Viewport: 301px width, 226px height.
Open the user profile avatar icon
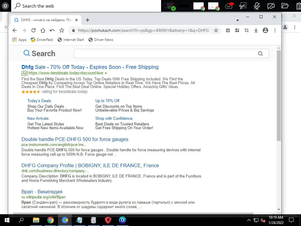click(x=265, y=30)
